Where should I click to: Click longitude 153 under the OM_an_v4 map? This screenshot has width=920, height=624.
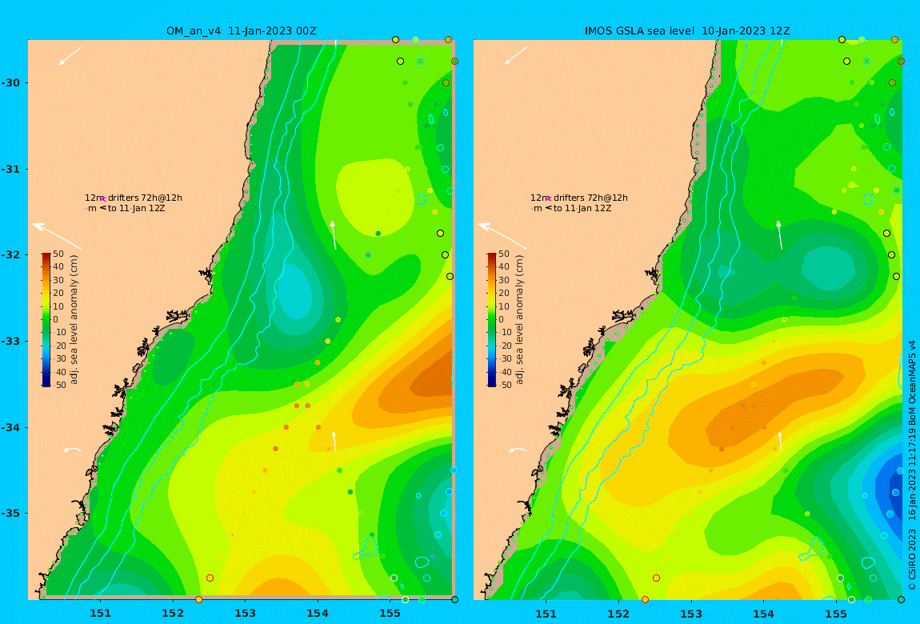click(246, 614)
